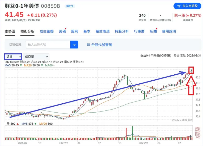Screen dimensions: 203x146
Task: Open the 新聞 tab
Action: tap(153, 31)
